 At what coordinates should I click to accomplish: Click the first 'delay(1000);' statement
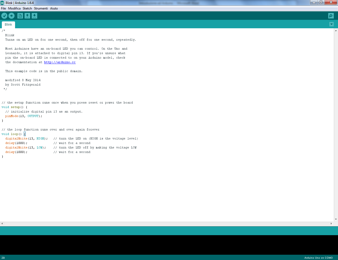point(16,143)
